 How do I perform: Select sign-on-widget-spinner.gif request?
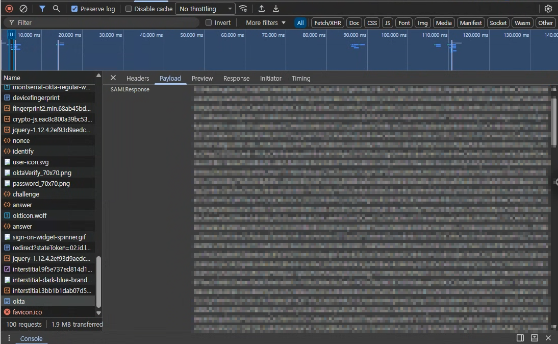[48, 237]
